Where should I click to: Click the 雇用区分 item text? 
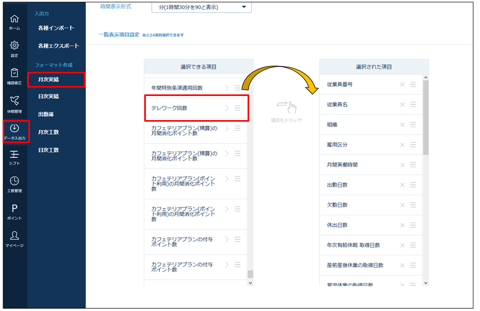pyautogui.click(x=337, y=144)
